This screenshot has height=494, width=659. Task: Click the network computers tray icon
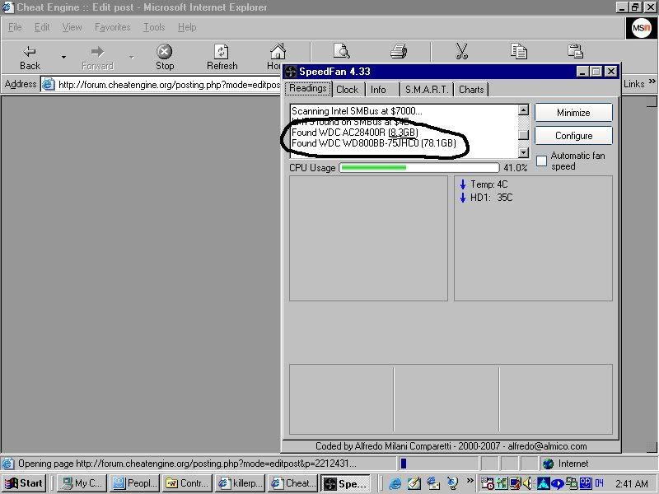coord(571,483)
